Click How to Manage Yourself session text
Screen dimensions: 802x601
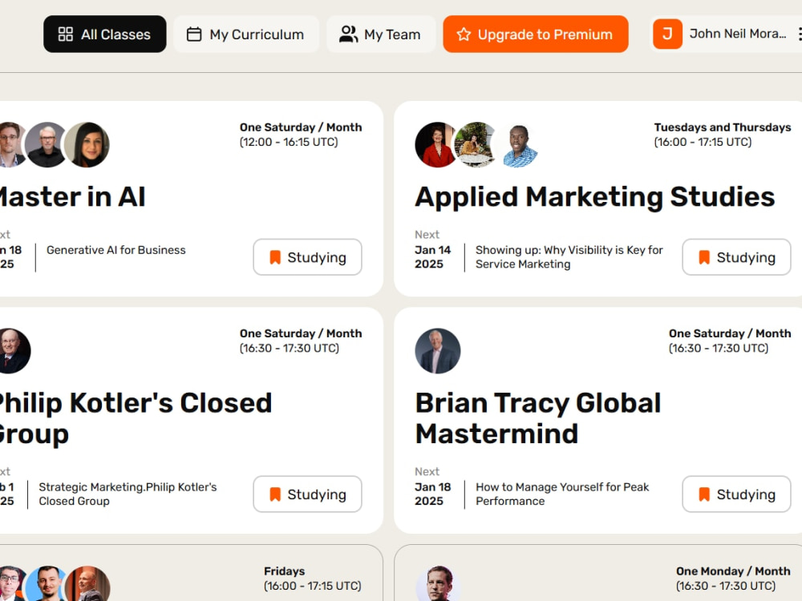pos(562,494)
